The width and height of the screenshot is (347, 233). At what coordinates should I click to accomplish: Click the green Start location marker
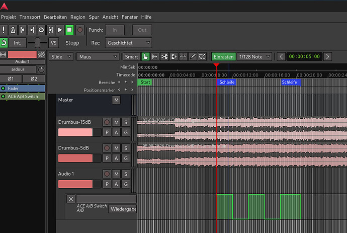[x=145, y=82]
